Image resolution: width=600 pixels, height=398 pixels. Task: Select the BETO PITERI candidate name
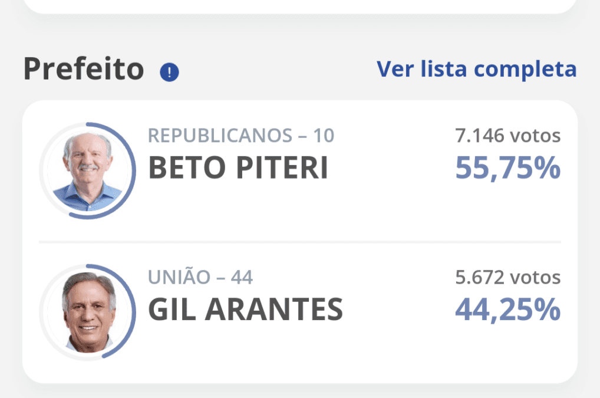coord(238,169)
